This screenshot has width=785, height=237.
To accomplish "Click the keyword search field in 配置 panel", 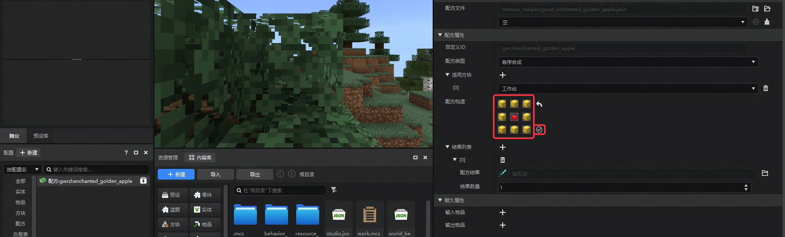I will 98,169.
